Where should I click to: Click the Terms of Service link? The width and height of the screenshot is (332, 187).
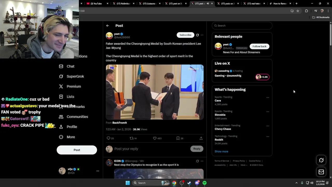pyautogui.click(x=222, y=161)
